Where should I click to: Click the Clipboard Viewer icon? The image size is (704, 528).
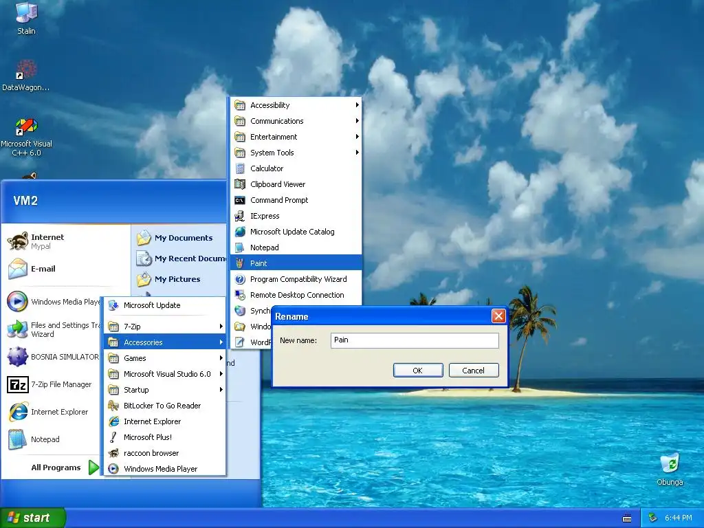coord(240,184)
